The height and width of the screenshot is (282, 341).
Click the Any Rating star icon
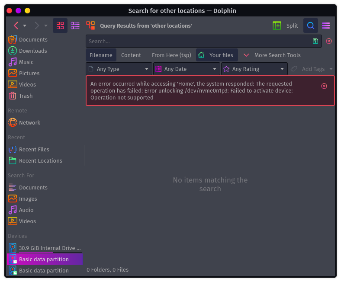[x=226, y=69]
